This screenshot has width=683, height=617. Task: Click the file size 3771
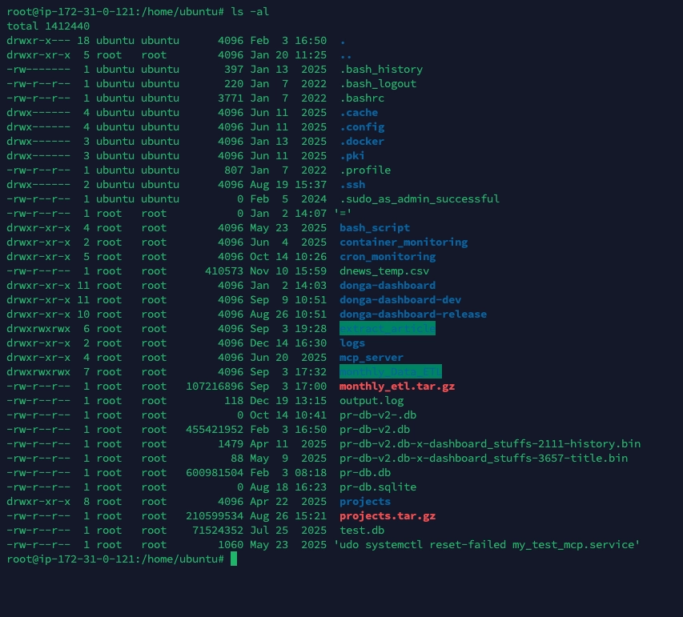point(231,98)
